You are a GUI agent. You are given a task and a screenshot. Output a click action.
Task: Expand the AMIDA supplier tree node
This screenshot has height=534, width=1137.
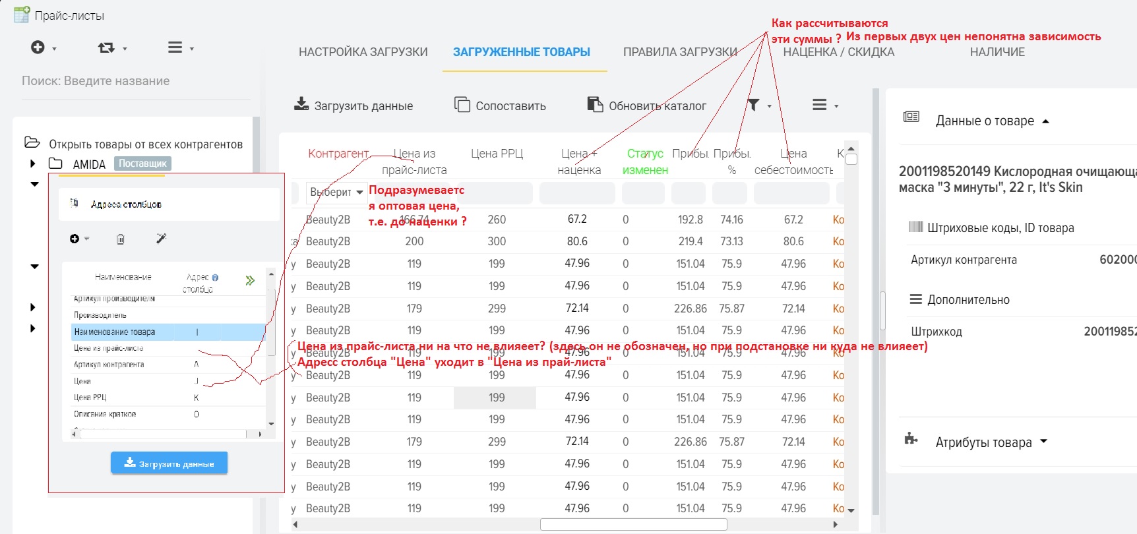(33, 163)
